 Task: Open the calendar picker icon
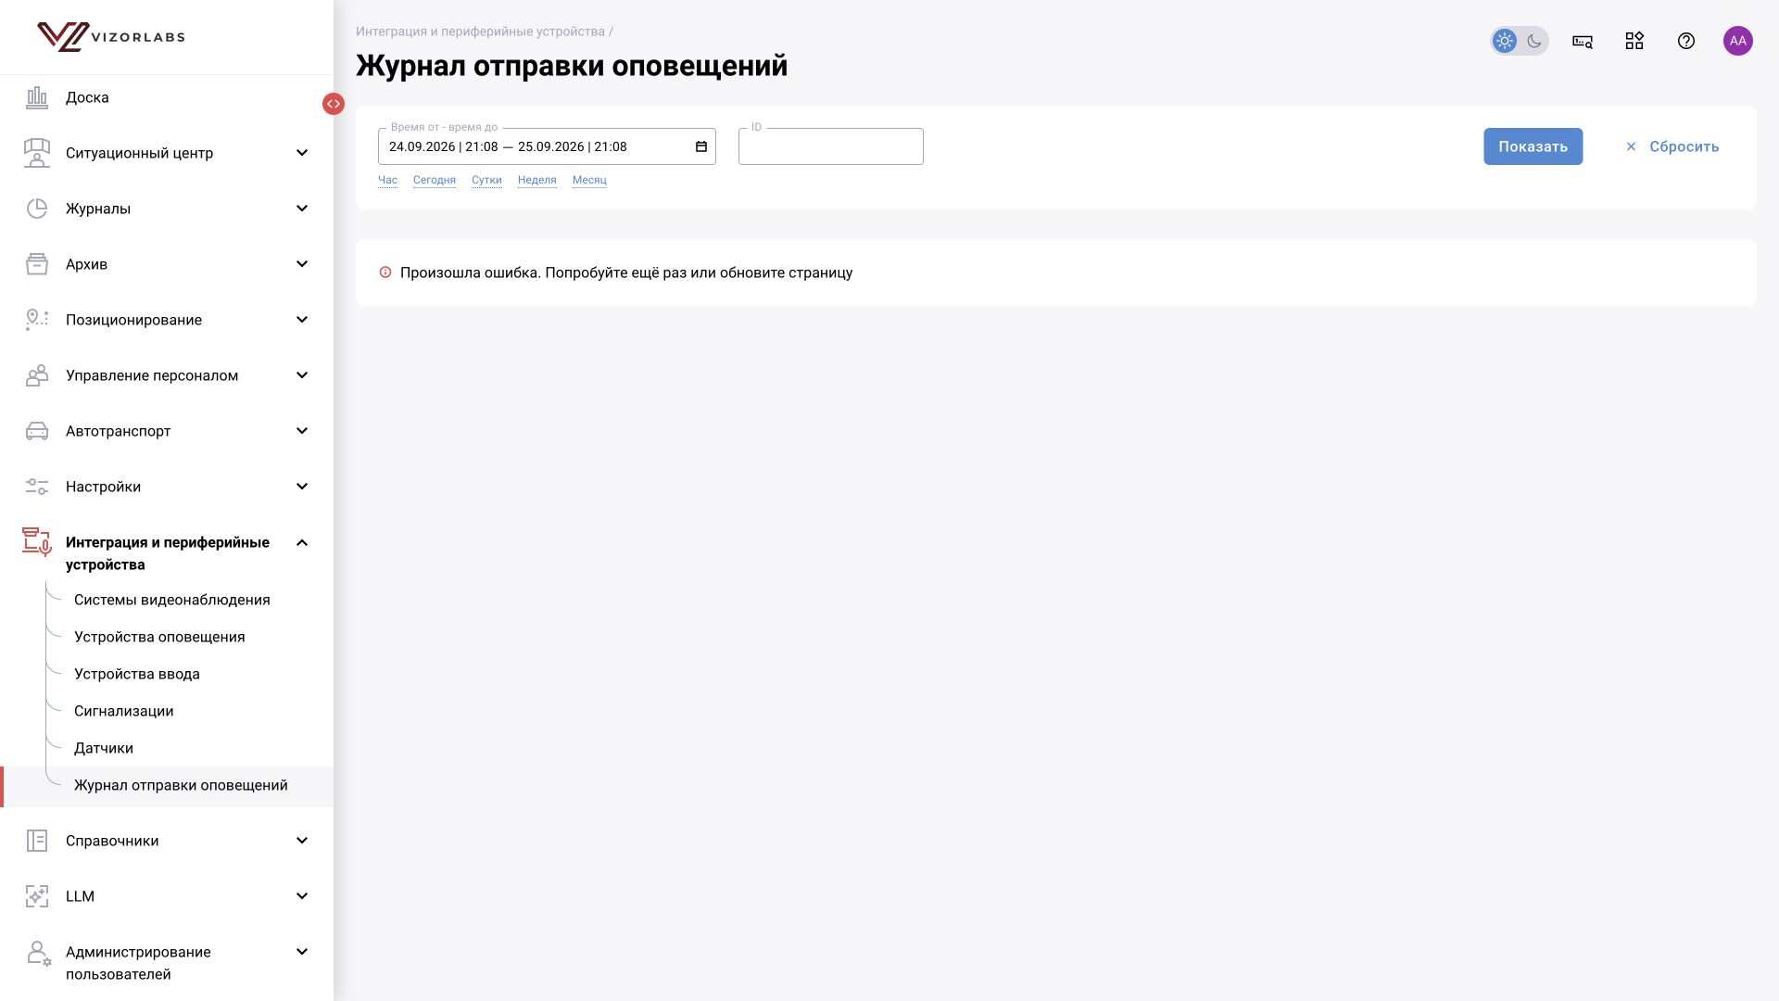click(x=701, y=146)
